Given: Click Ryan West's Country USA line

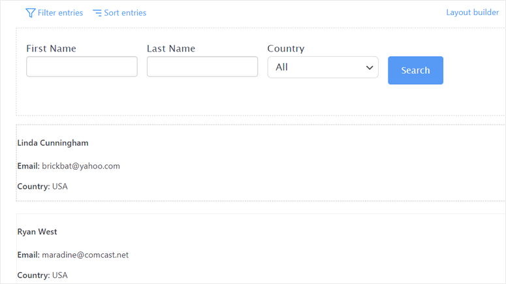Looking at the screenshot, I should (x=42, y=276).
